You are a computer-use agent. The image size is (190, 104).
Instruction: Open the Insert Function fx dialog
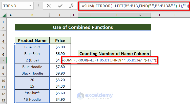click(71, 6)
